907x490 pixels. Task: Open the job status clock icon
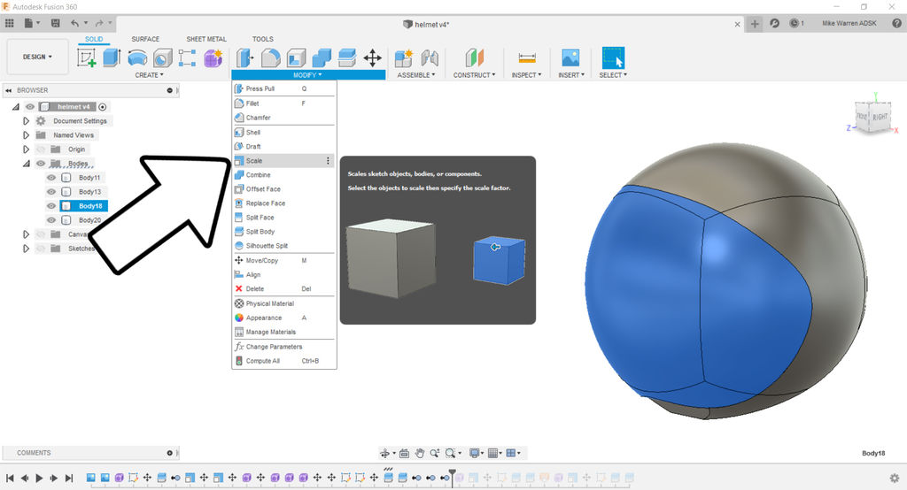pyautogui.click(x=795, y=23)
